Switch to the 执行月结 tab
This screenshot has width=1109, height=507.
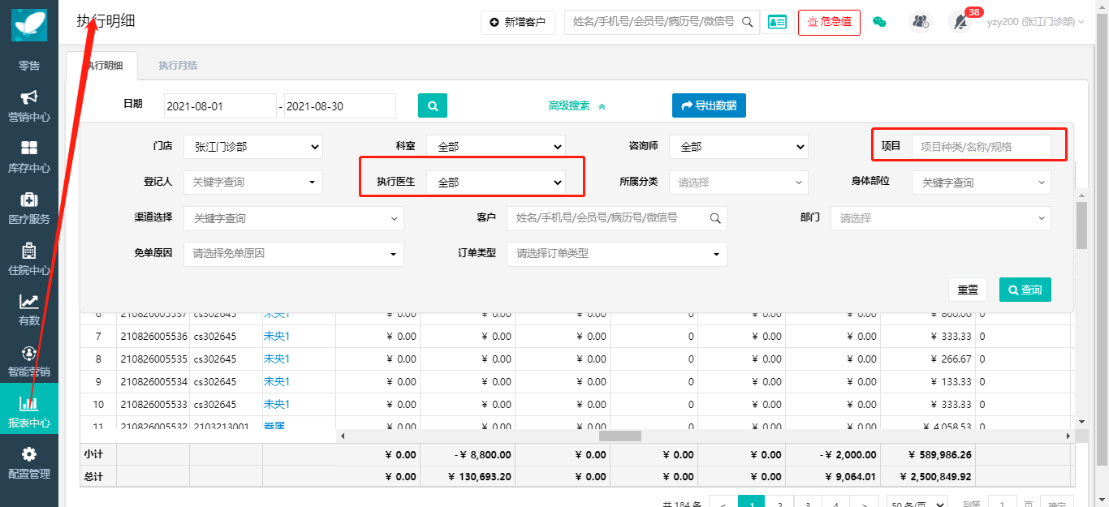pos(178,65)
